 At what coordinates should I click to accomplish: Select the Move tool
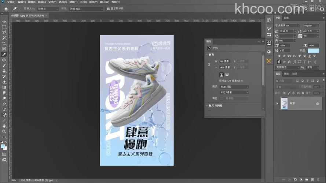coord(4,21)
